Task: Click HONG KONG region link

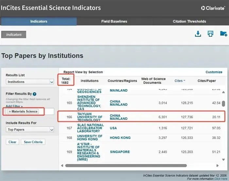Action: tap(120, 137)
